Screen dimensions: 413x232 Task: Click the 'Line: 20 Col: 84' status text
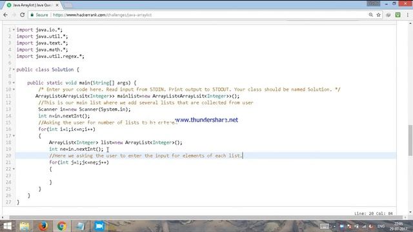coord(374,213)
